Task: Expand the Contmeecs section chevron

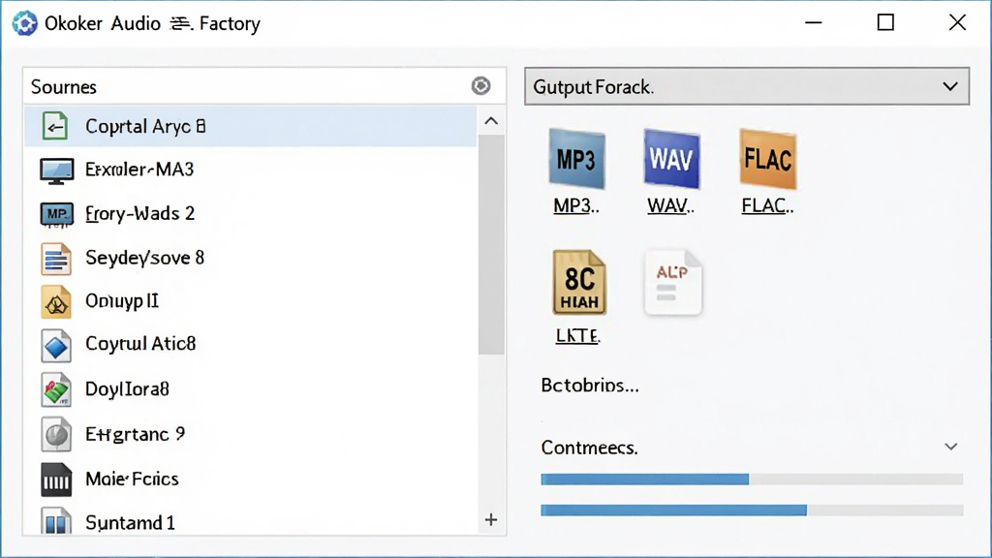Action: coord(950,447)
